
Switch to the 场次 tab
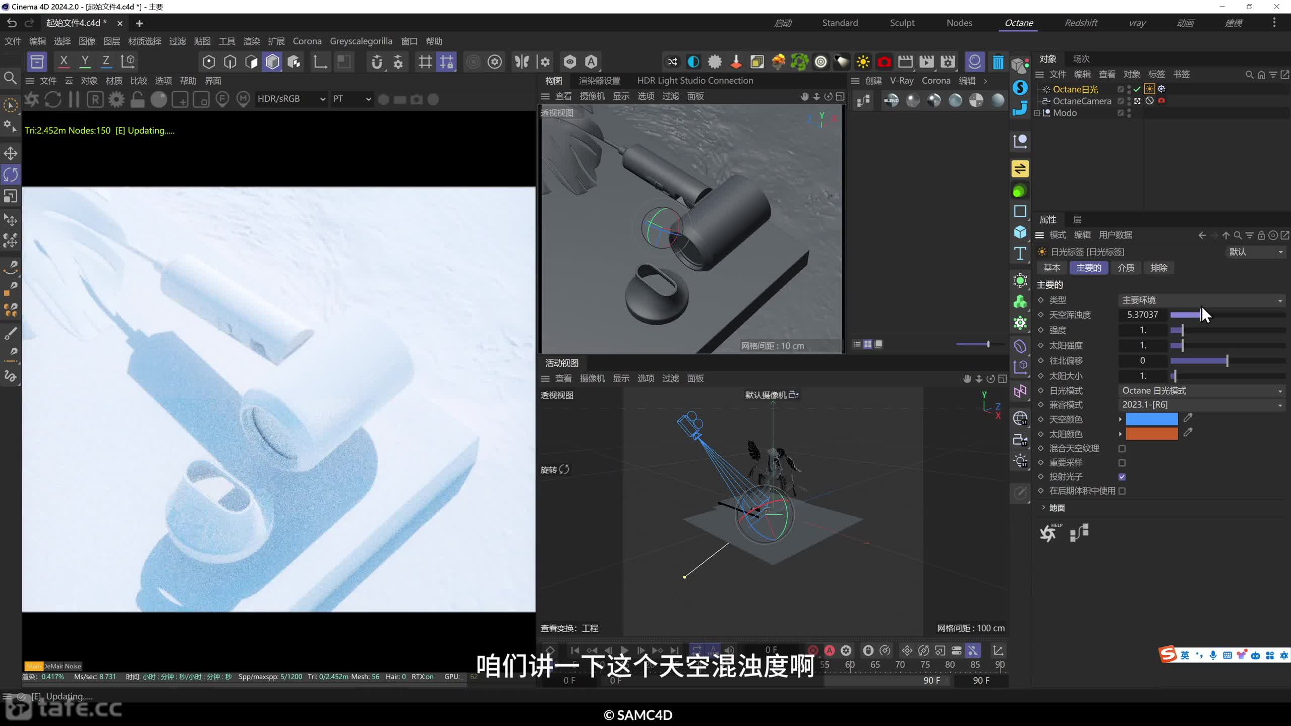point(1081,59)
